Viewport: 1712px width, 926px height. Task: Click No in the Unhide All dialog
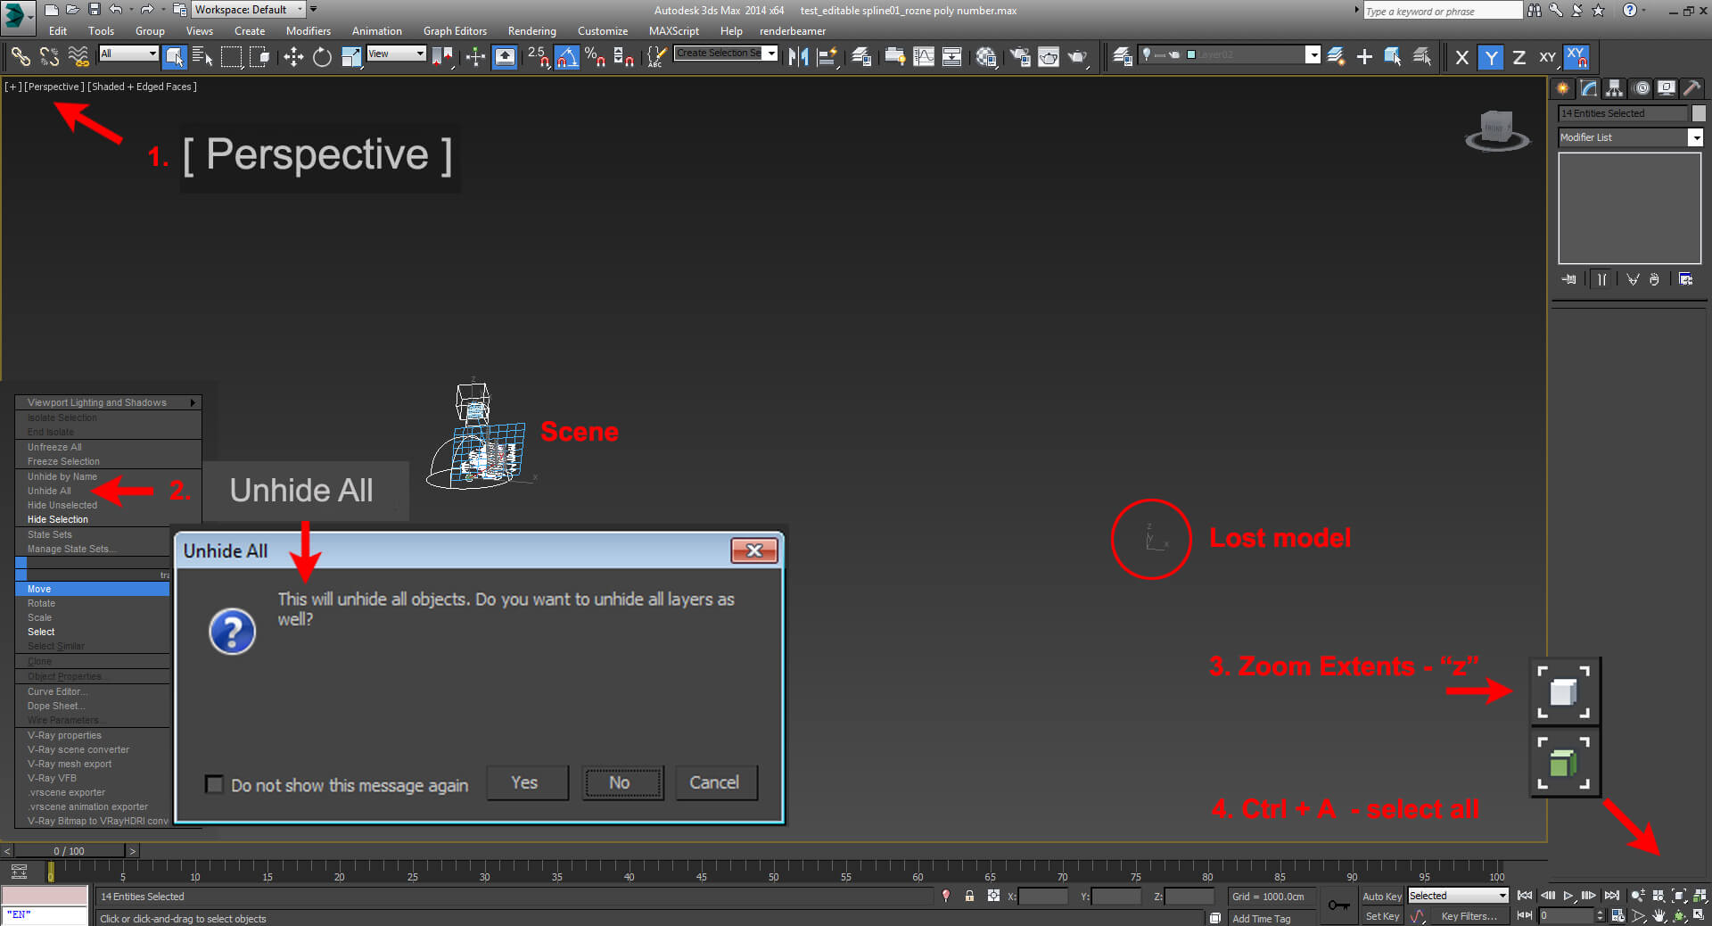[621, 782]
